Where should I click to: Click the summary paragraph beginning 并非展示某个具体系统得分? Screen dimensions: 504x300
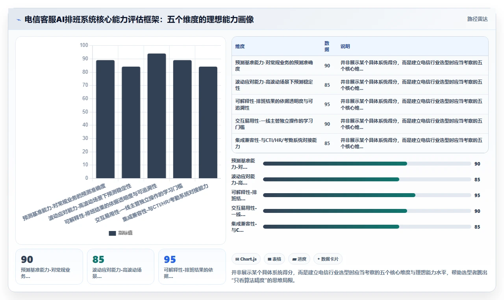(359, 276)
